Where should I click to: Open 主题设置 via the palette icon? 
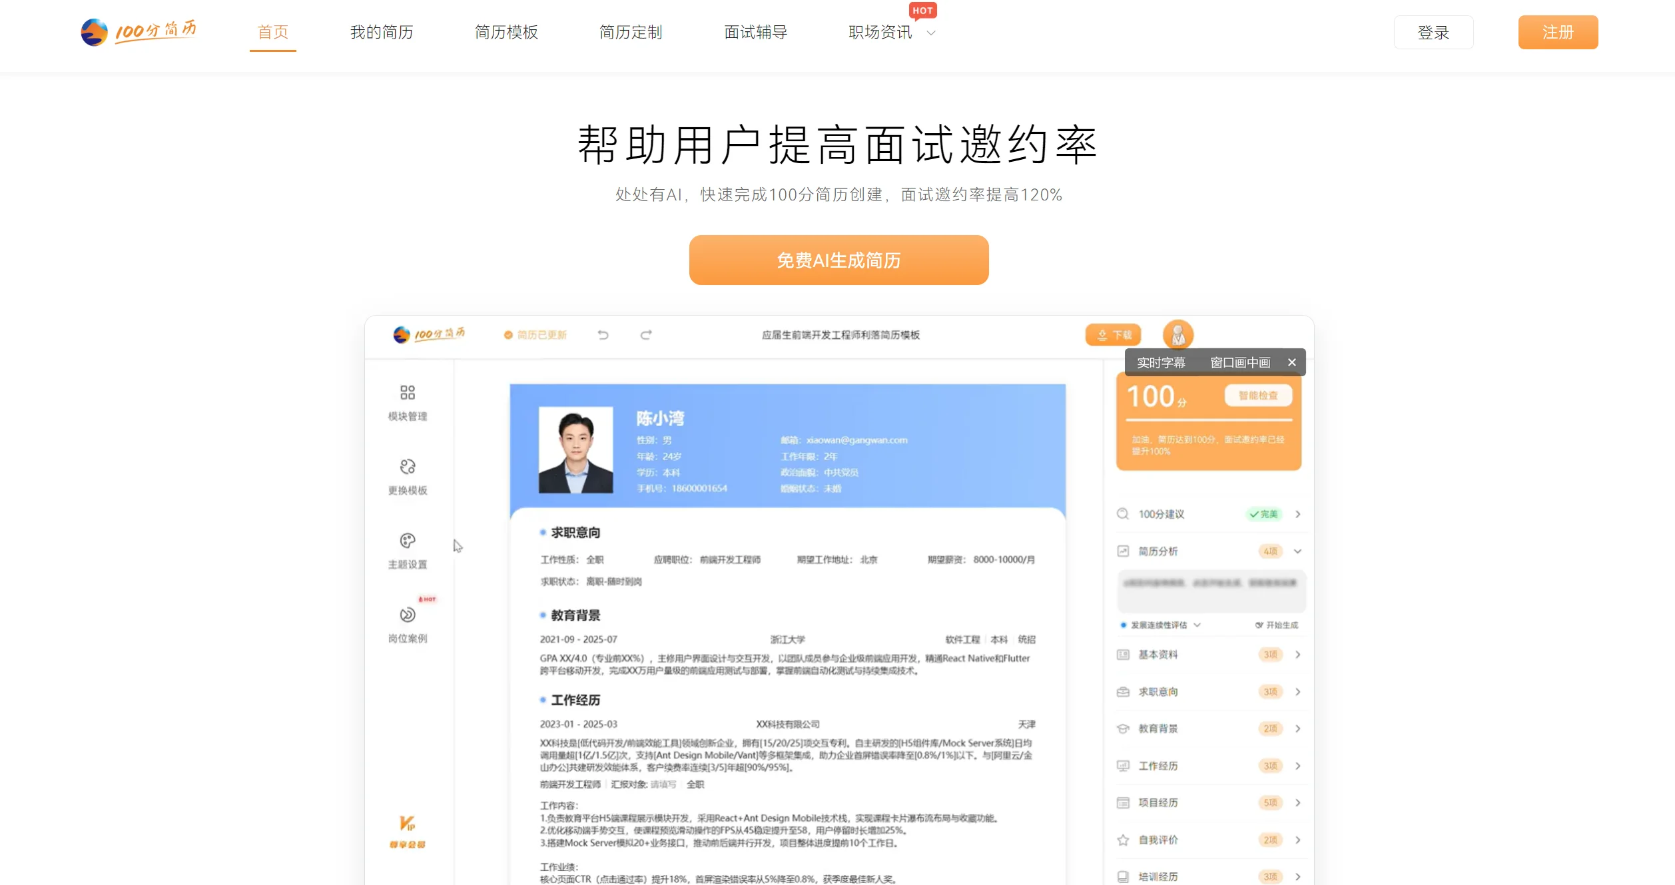(x=407, y=544)
